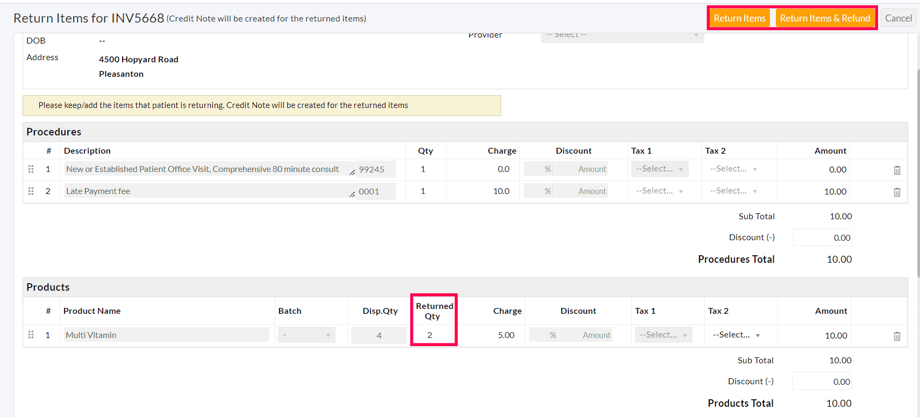The image size is (920, 417).
Task: Cancel the return items form
Action: click(x=898, y=18)
